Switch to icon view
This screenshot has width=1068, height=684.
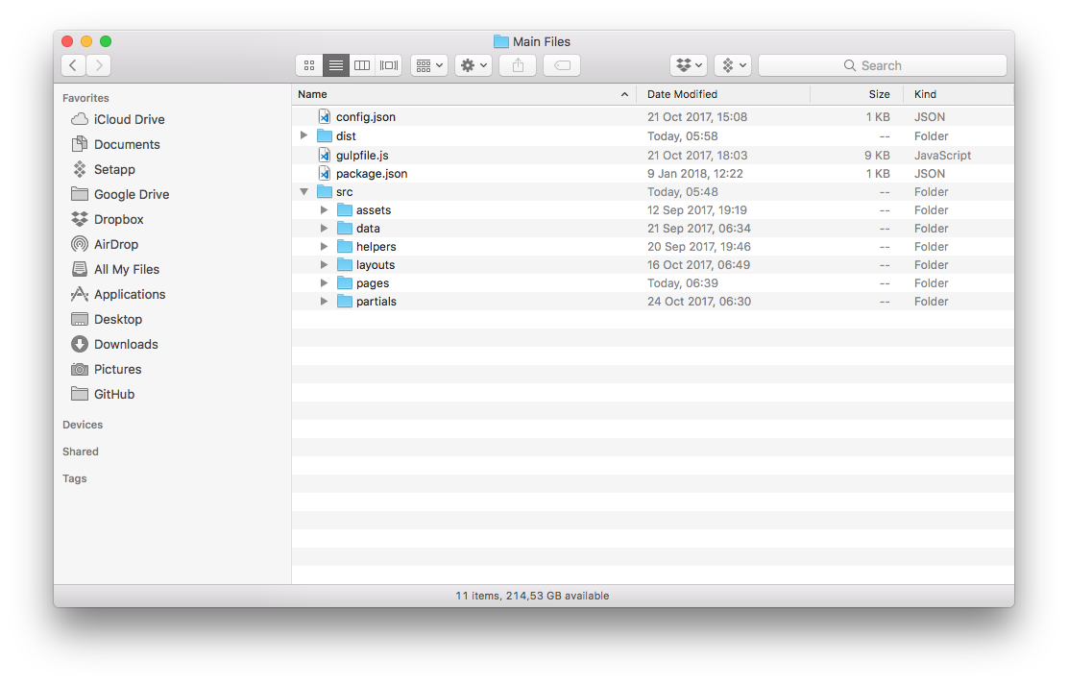[309, 65]
